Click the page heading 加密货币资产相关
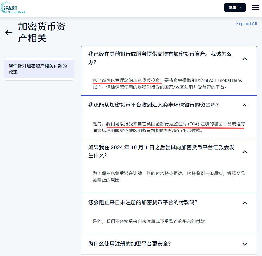The width and height of the screenshot is (262, 256). tap(41, 32)
